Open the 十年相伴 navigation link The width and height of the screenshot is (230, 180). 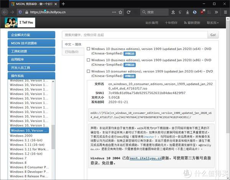[171, 23]
